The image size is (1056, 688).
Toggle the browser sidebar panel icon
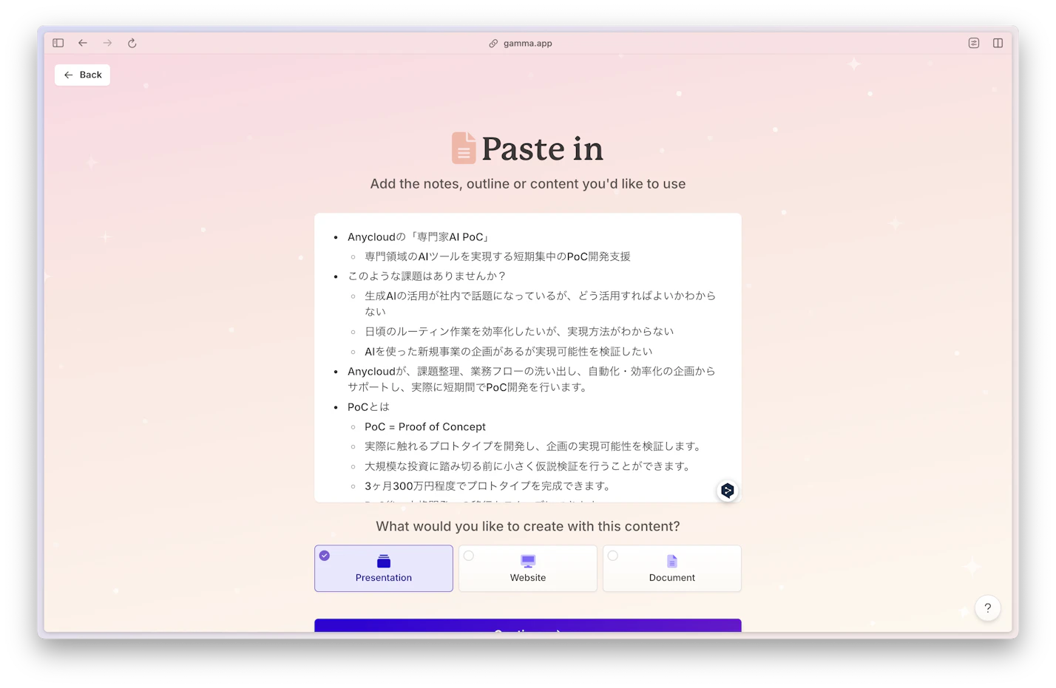click(x=58, y=43)
